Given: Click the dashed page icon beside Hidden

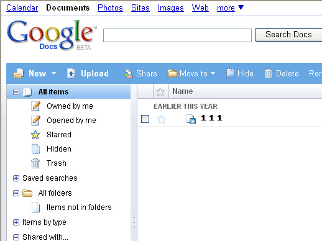Looking at the screenshot, I should click(35, 149).
